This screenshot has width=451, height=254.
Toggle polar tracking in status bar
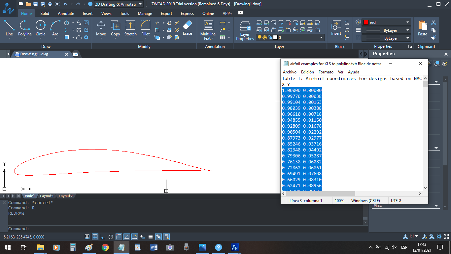point(111,237)
